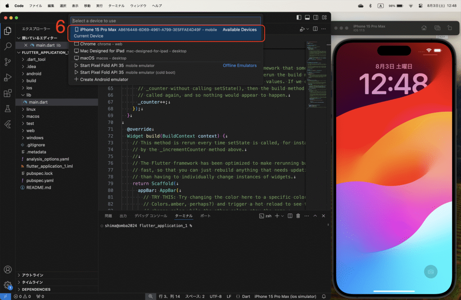Viewport: 461px width, 300px height.
Task: Open the Search view in the activity bar
Action: point(8,46)
